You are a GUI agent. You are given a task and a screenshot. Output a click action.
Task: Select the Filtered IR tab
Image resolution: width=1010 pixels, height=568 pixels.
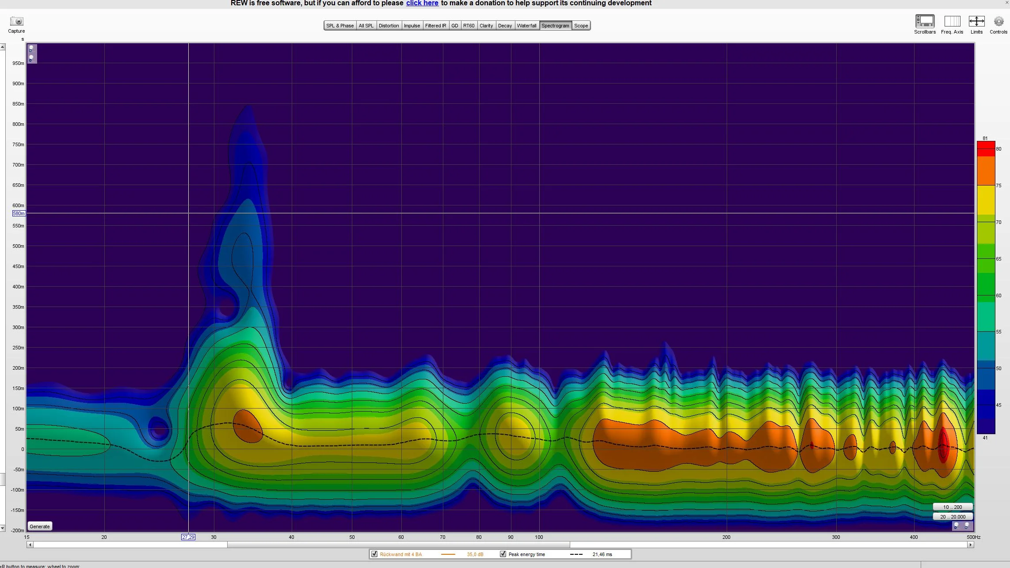tap(435, 26)
